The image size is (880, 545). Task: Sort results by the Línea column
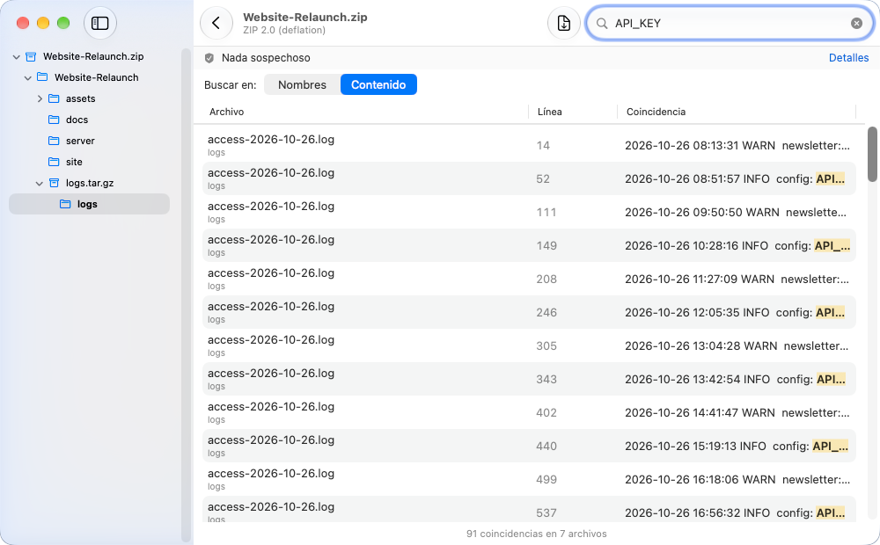(x=573, y=112)
